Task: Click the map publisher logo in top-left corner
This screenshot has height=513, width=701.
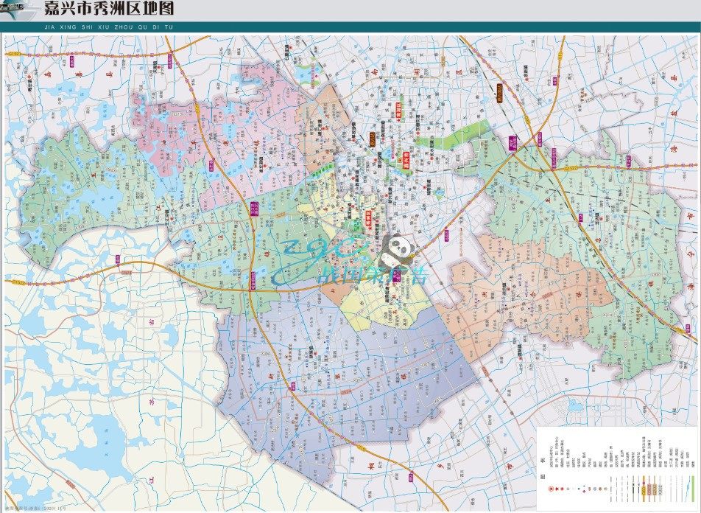Action: coord(18,9)
